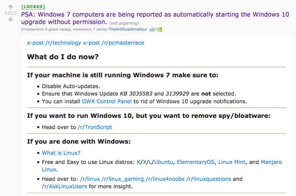Click the Intel flair icon beside the author
Screen dimensions: 296x196
click(152, 30)
